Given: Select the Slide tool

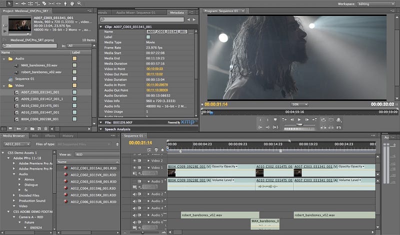Looking at the screenshot, I should point(58,4).
